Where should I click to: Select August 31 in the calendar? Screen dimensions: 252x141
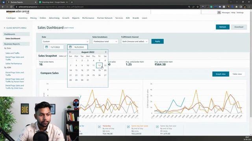(x=88, y=80)
